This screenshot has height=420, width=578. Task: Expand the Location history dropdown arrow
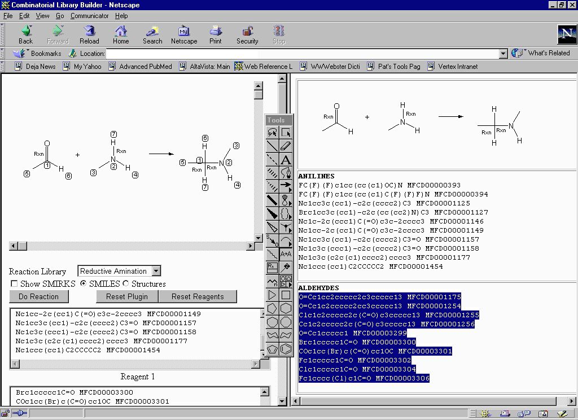coord(503,54)
